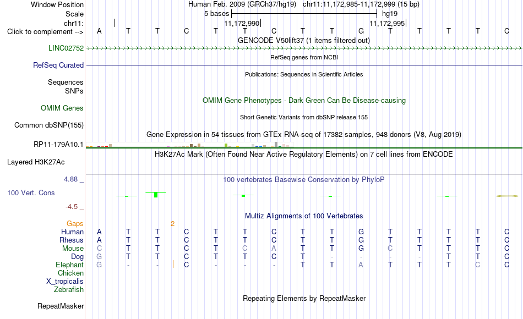The width and height of the screenshot is (523, 319).
Task: Click the 11,172,995 ruler coordinate
Action: coord(387,23)
